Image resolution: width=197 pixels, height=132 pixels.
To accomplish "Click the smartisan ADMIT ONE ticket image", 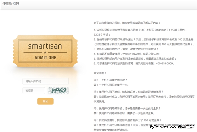I will point(45,51).
